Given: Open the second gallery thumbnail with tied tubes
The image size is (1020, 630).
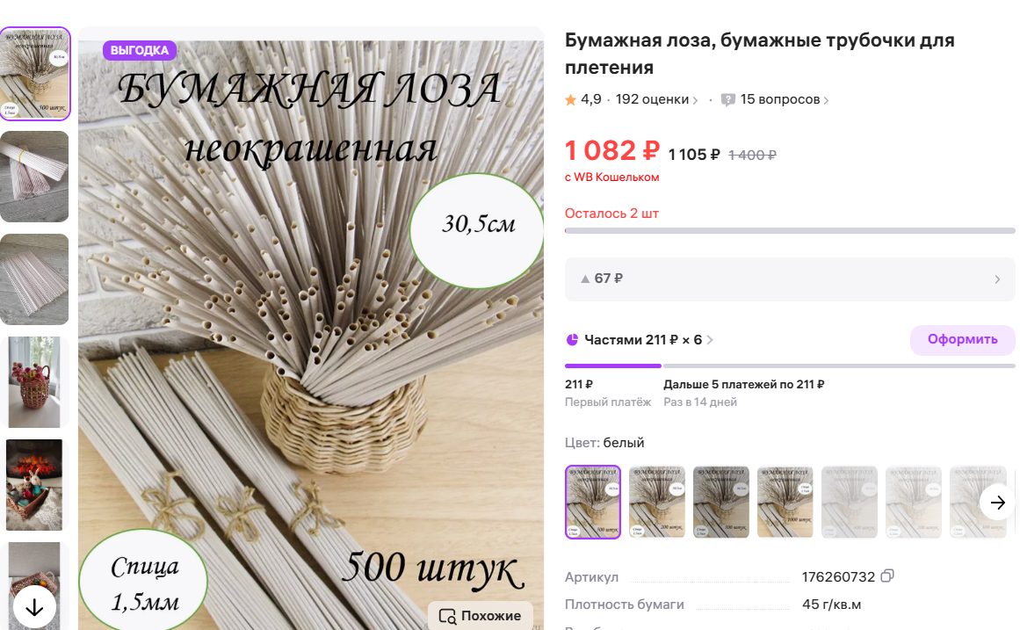Looking at the screenshot, I should (x=34, y=177).
